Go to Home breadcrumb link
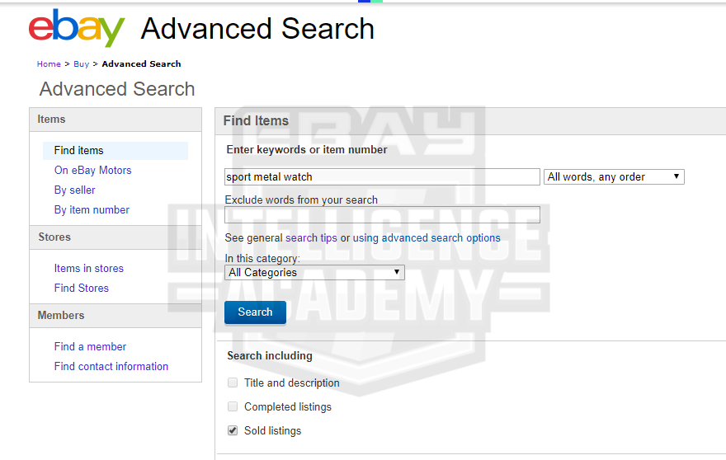 49,63
